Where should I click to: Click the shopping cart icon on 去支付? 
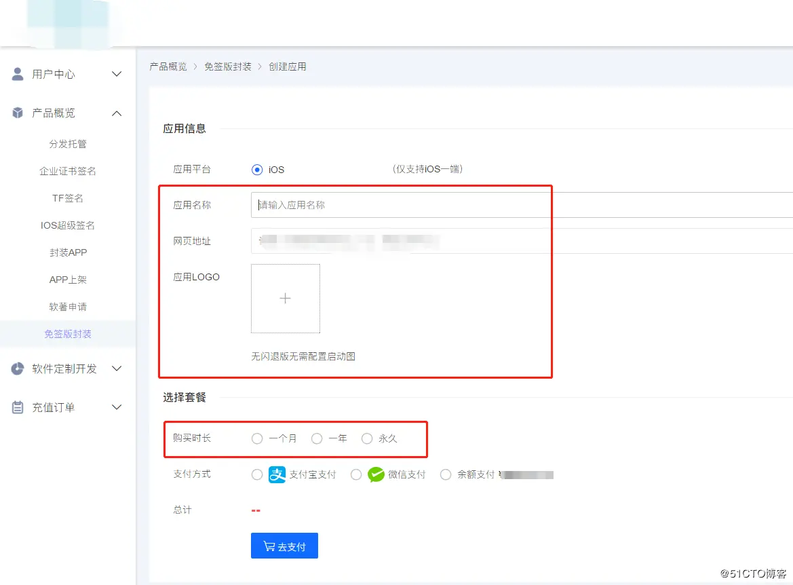[x=270, y=545]
